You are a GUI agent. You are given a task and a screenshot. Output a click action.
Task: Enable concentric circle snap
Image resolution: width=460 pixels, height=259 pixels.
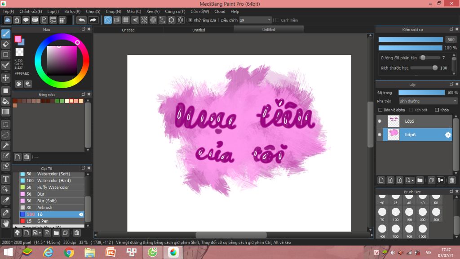pos(153,20)
